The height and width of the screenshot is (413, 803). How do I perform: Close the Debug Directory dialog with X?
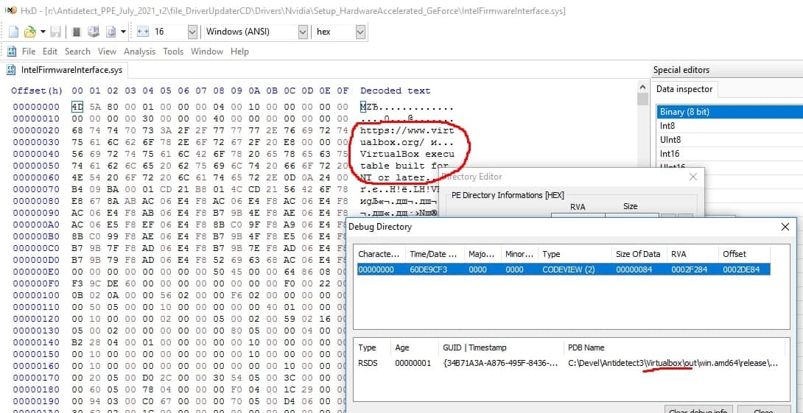point(785,227)
